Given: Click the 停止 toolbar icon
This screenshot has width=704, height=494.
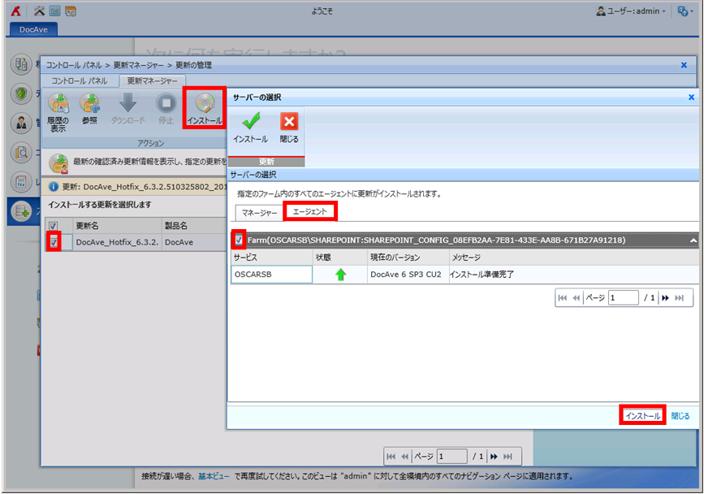Looking at the screenshot, I should coord(166,109).
